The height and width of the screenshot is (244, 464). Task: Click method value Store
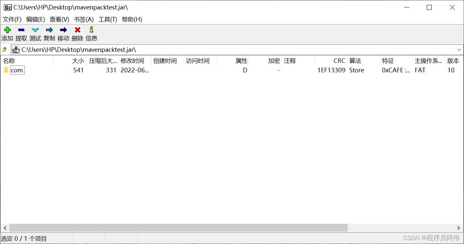(357, 70)
